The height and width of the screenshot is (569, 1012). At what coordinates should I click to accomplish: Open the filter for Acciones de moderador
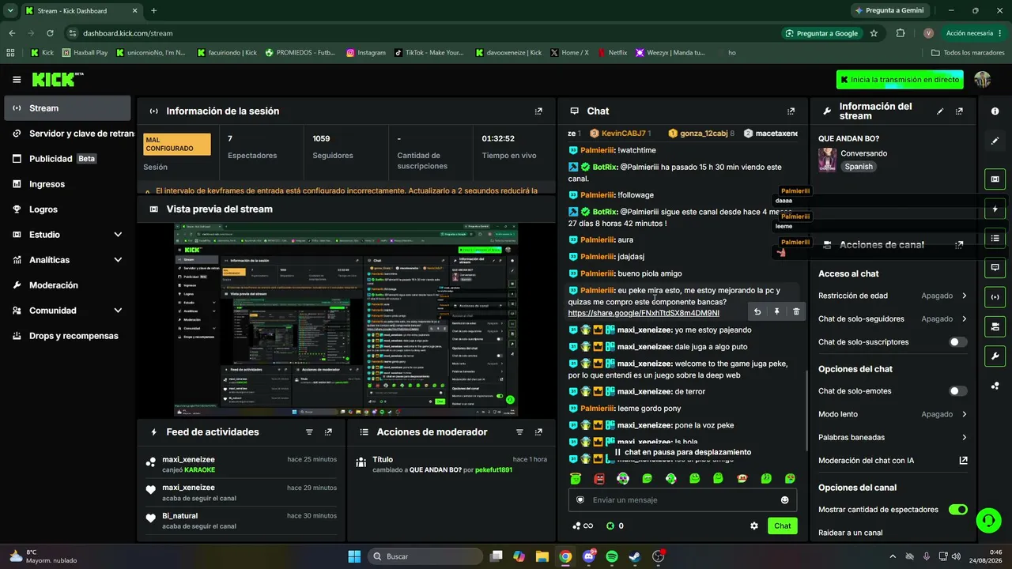(519, 432)
